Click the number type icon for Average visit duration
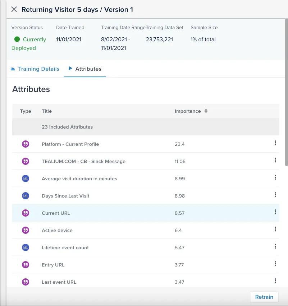Screen dimensions: 288x306 point(26,178)
